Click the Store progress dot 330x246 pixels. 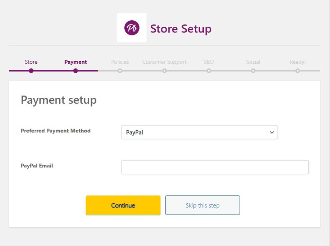pyautogui.click(x=31, y=71)
